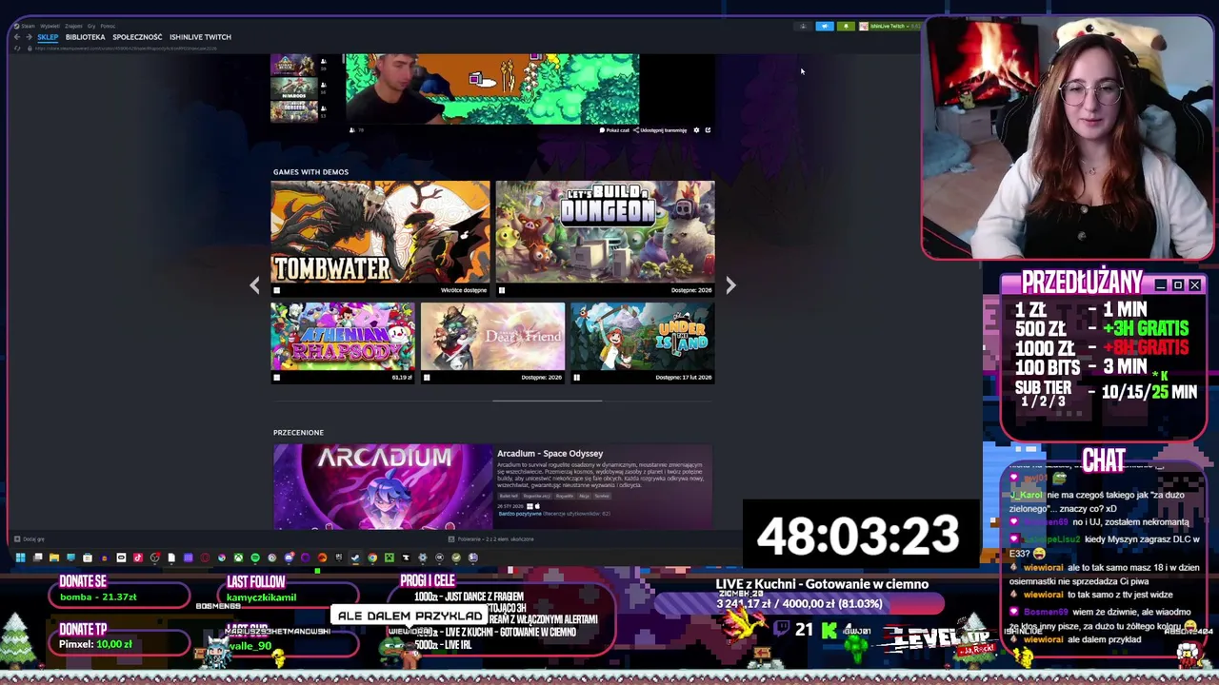The height and width of the screenshot is (685, 1219).
Task: Click the Steam icon on the taskbar
Action: 355,558
